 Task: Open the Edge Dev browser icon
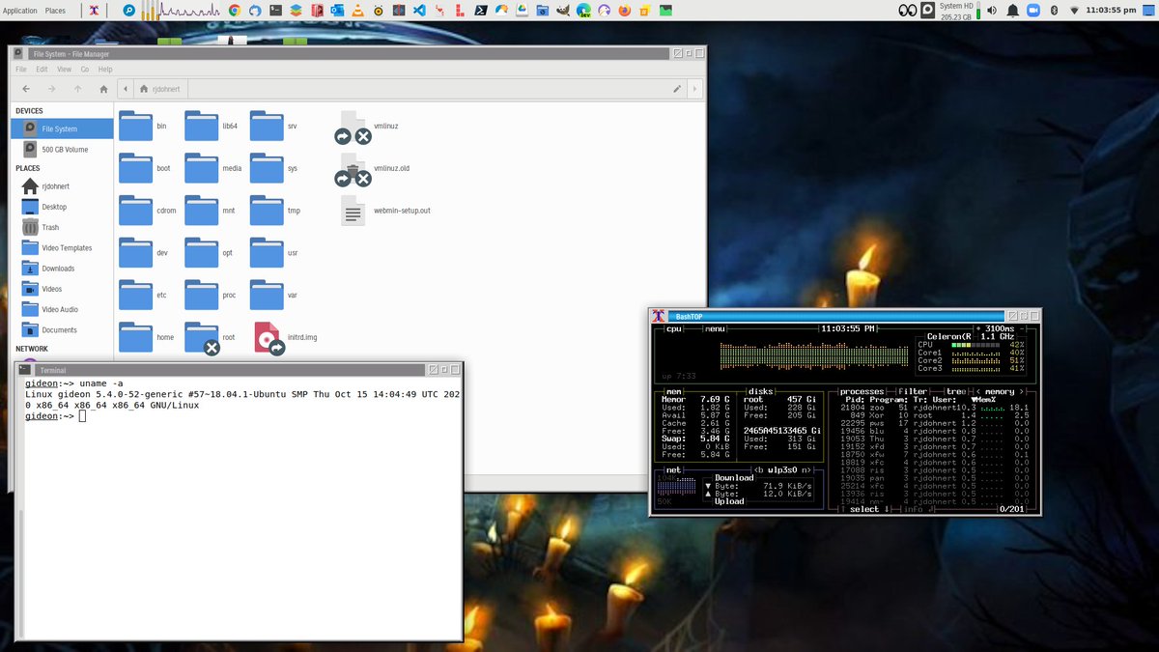point(583,11)
